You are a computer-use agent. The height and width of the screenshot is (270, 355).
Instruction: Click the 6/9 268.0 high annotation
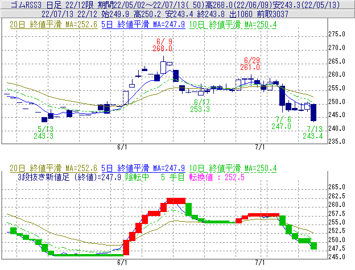point(162,45)
